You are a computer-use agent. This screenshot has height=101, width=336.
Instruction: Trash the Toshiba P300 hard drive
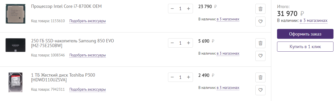tap(260, 77)
